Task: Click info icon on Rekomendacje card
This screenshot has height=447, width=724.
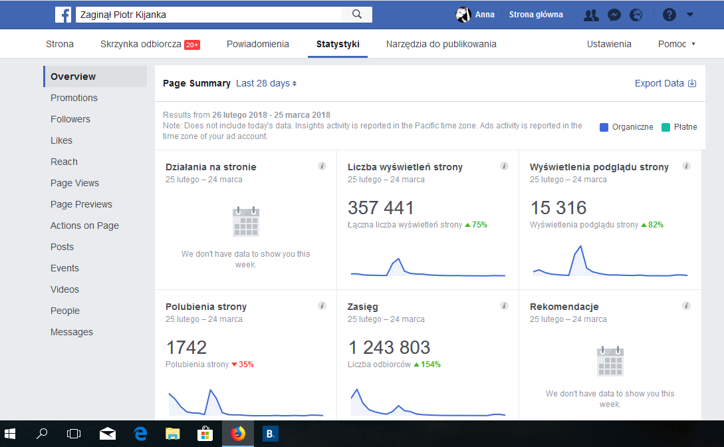Action: click(x=686, y=306)
